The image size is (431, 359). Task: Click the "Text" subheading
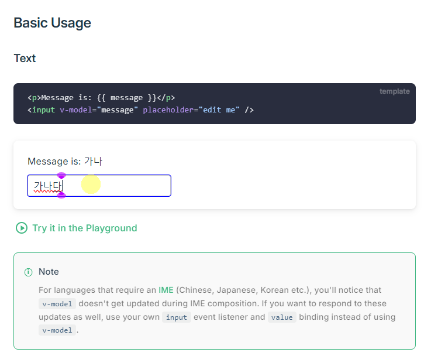point(25,59)
